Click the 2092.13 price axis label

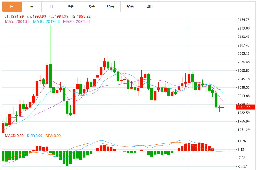243,54
